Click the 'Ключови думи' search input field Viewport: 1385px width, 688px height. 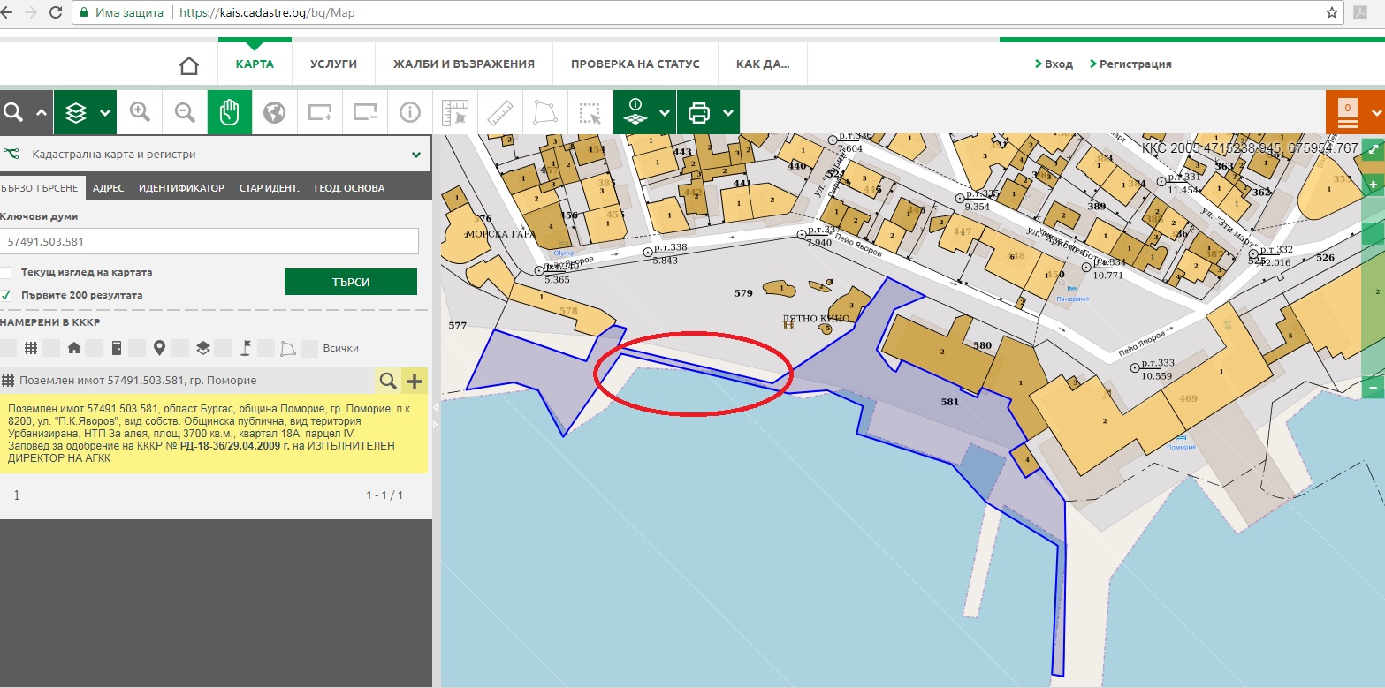click(209, 241)
